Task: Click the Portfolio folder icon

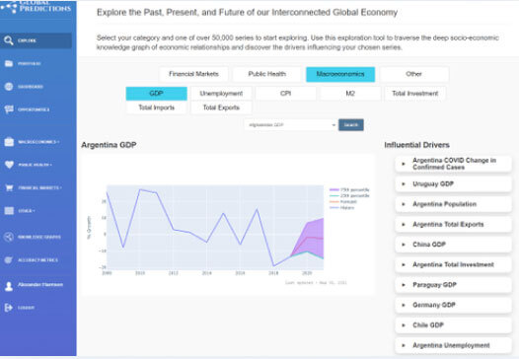Action: 9,63
